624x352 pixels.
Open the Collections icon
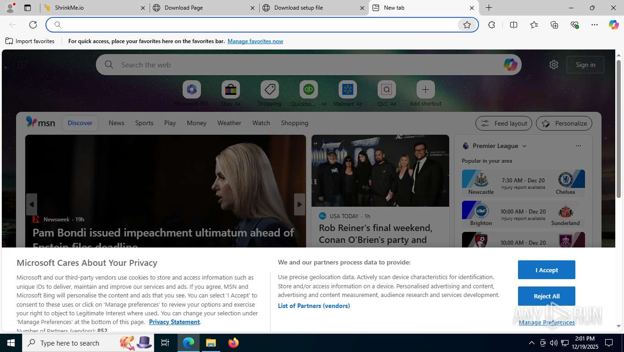554,25
